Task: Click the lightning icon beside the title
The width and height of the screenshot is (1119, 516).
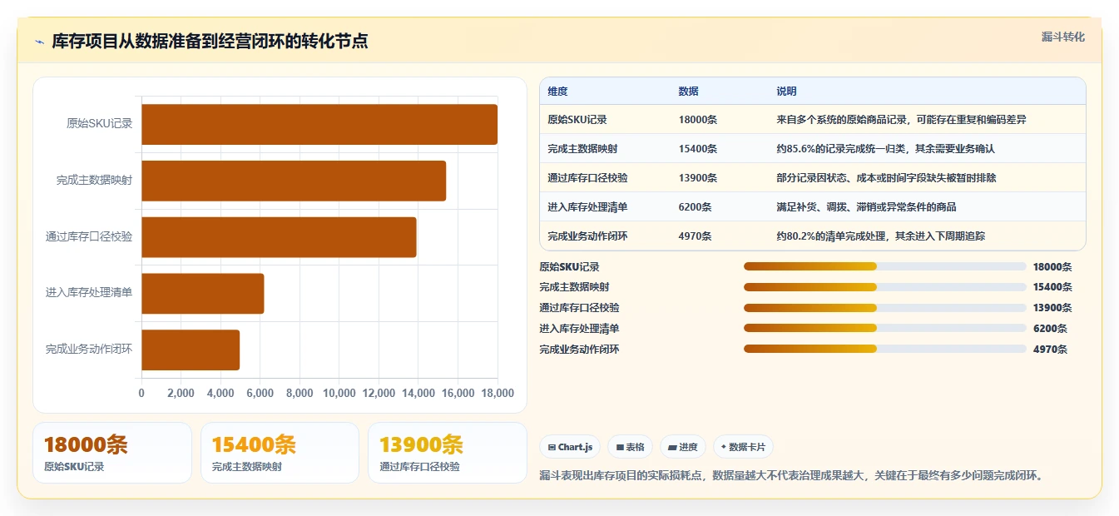Action: [40, 42]
